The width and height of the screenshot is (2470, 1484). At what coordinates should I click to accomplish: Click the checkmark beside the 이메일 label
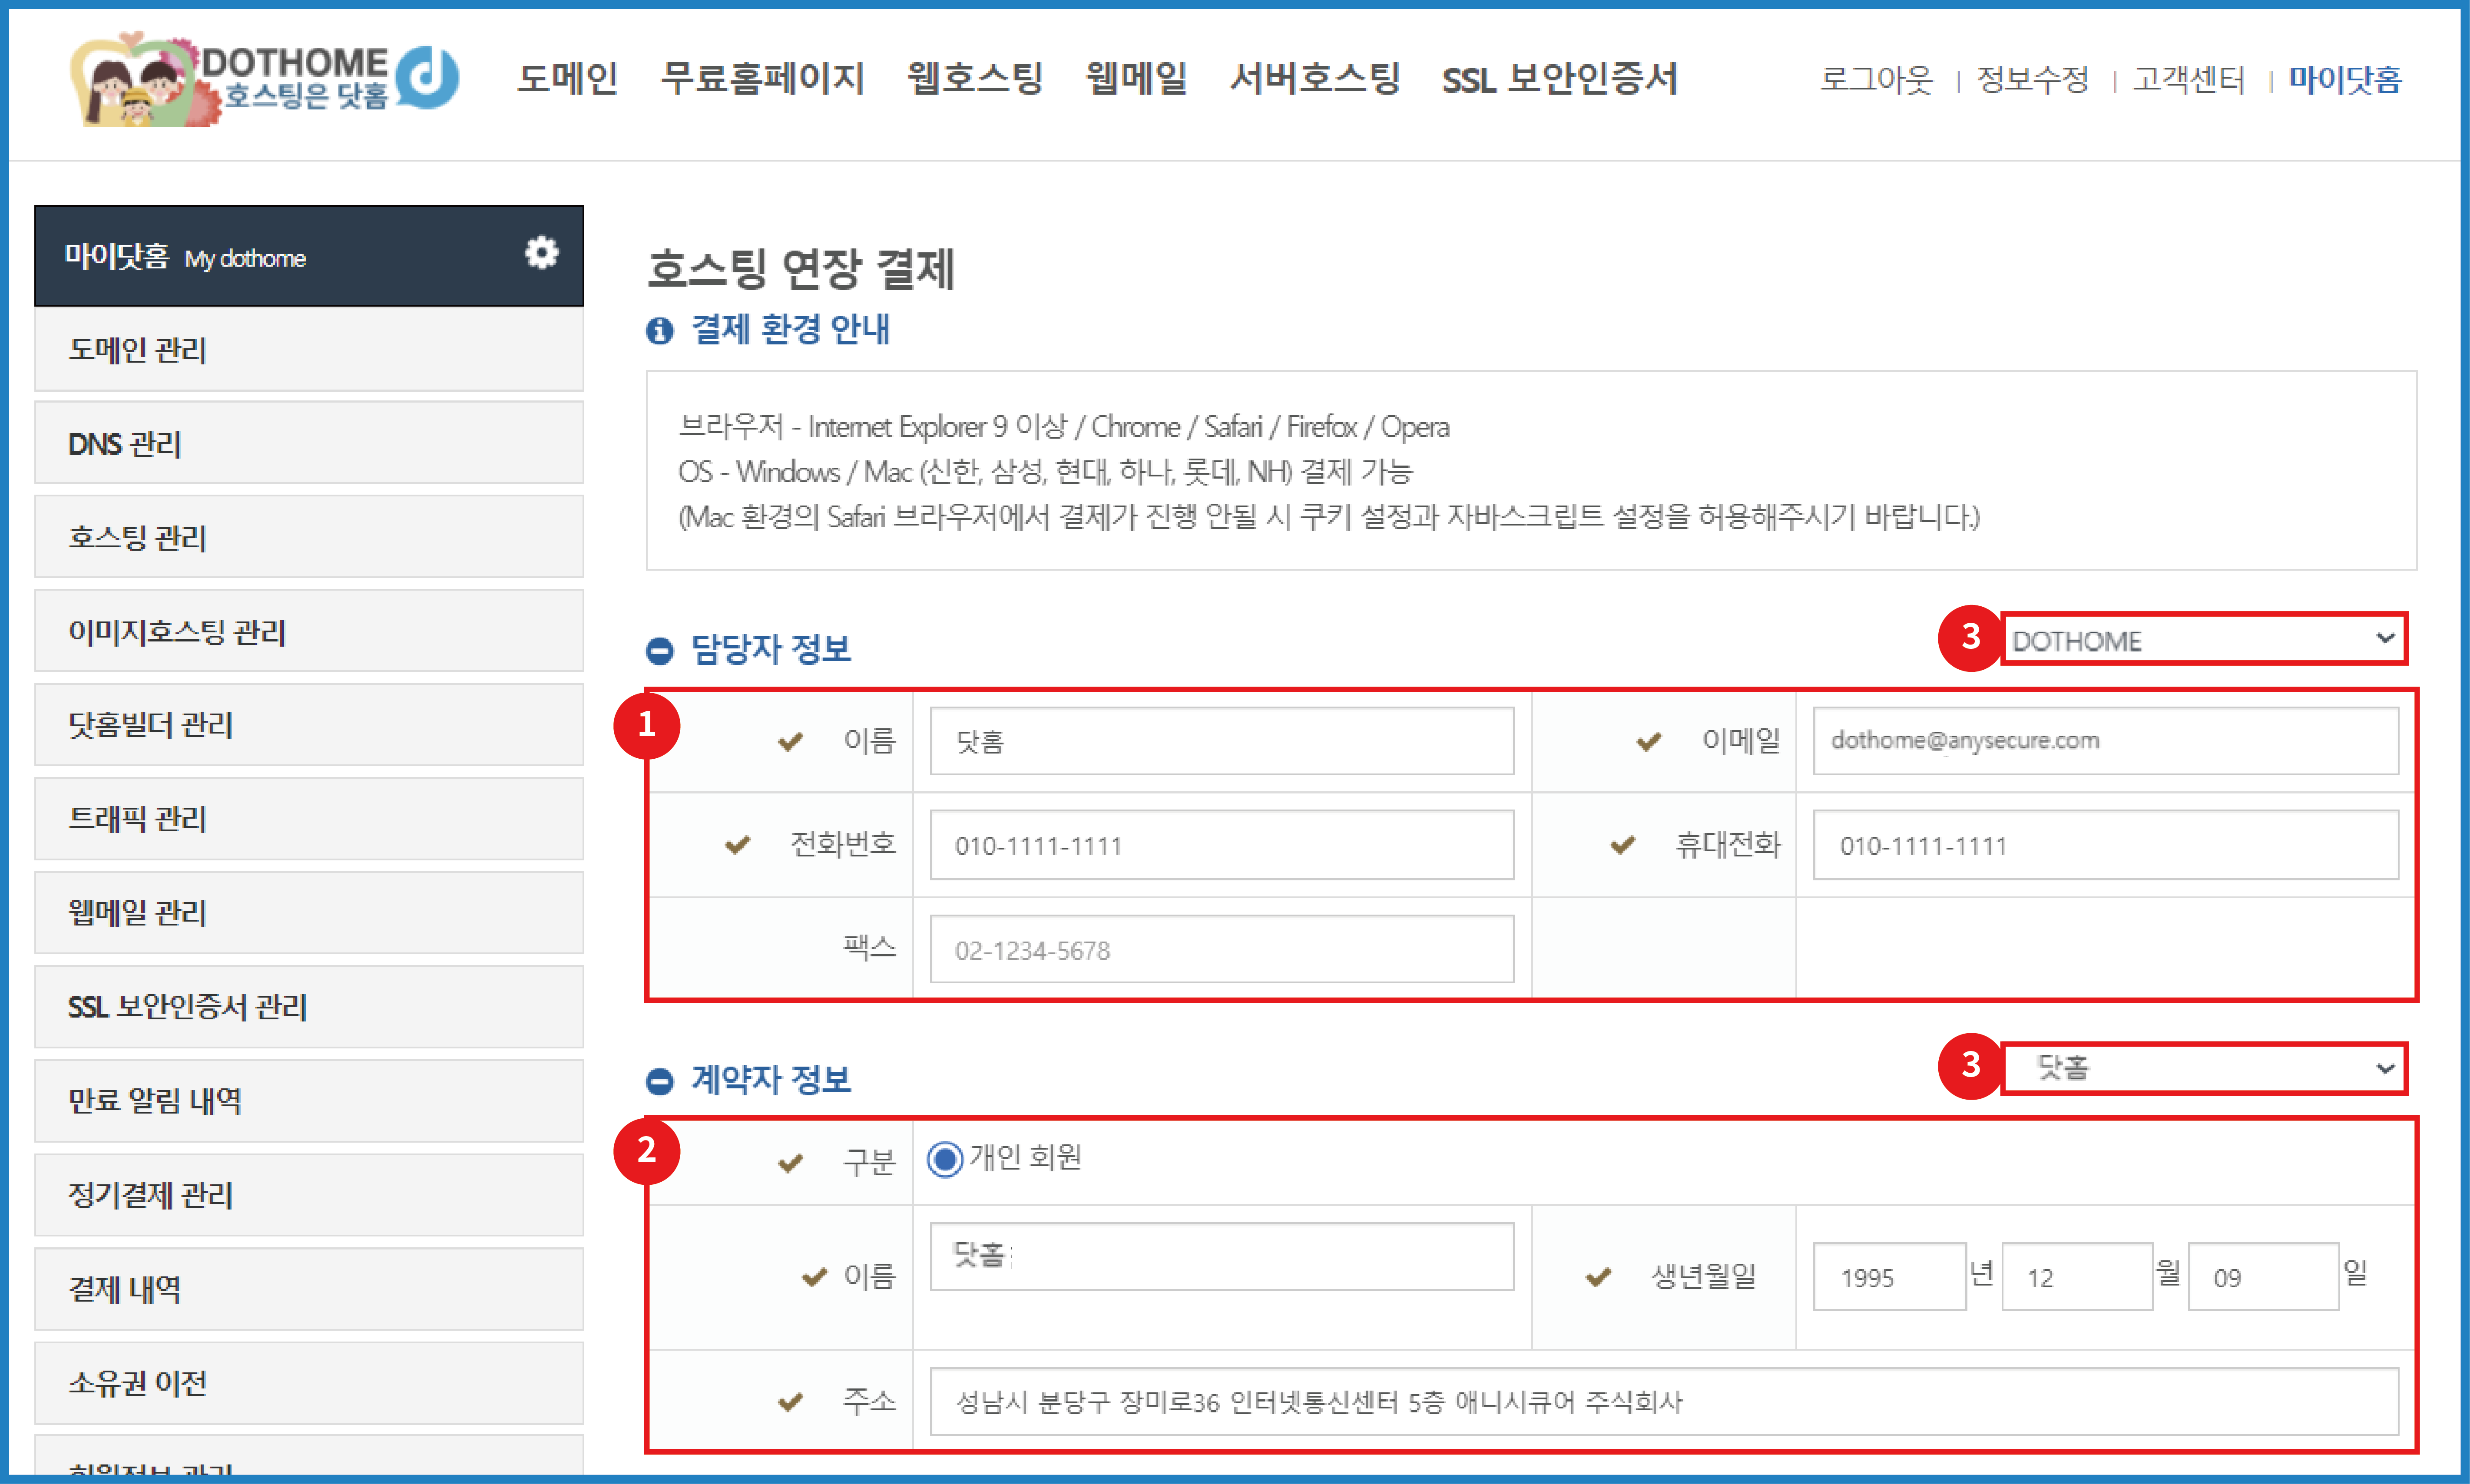tap(1648, 741)
